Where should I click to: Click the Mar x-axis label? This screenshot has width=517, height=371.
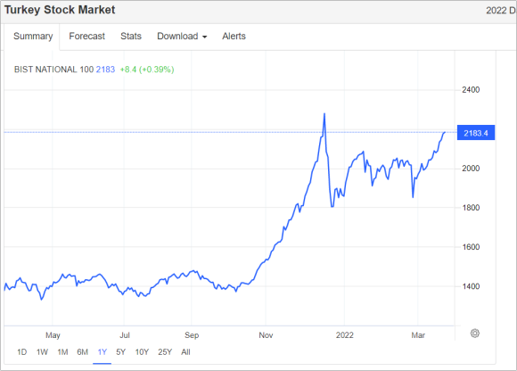[x=418, y=335]
